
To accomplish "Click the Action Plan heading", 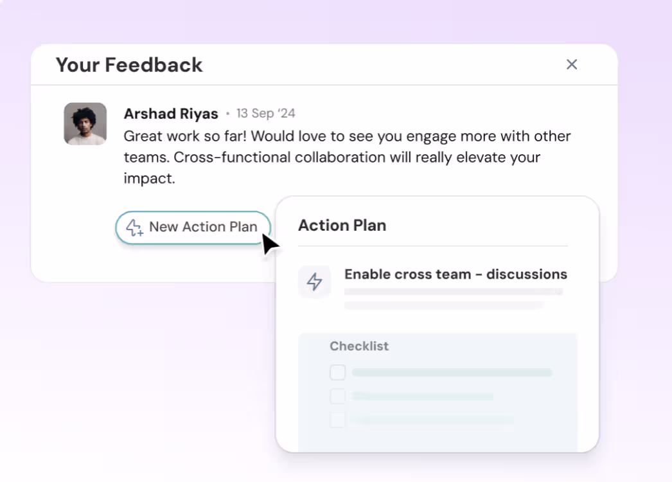I will [342, 225].
